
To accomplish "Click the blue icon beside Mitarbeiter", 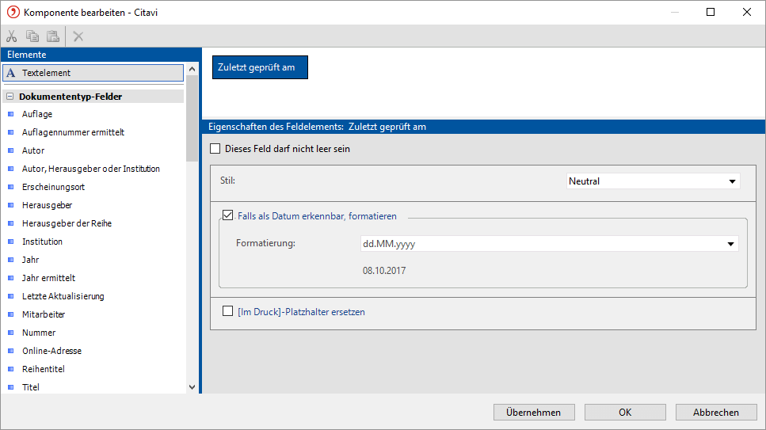I will pos(11,314).
